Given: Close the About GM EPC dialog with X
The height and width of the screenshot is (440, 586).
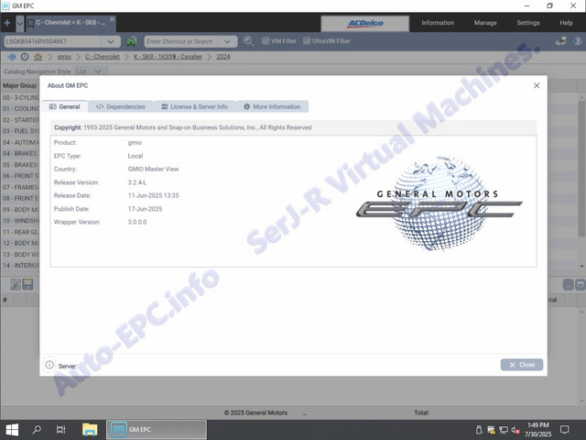Looking at the screenshot, I should click(537, 85).
